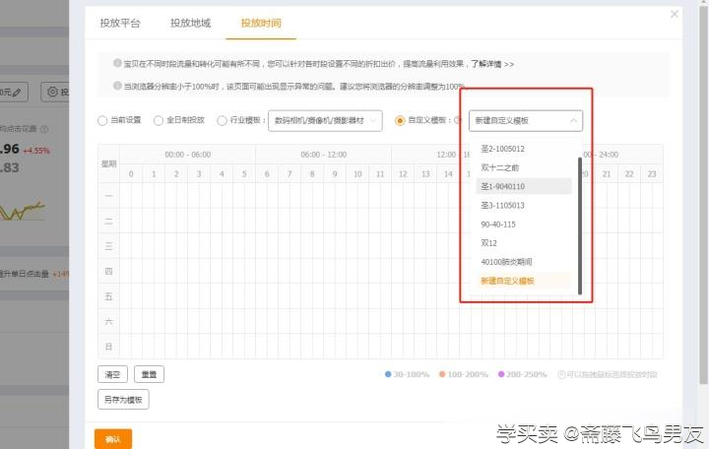Choose 圣1-9040110 from the template list
The width and height of the screenshot is (709, 449).
(524, 186)
